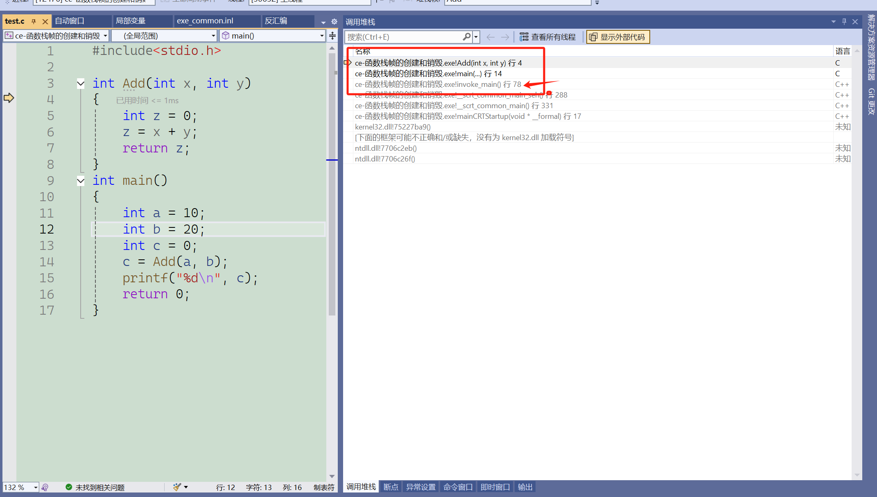Open the main() member dropdown

[321, 36]
